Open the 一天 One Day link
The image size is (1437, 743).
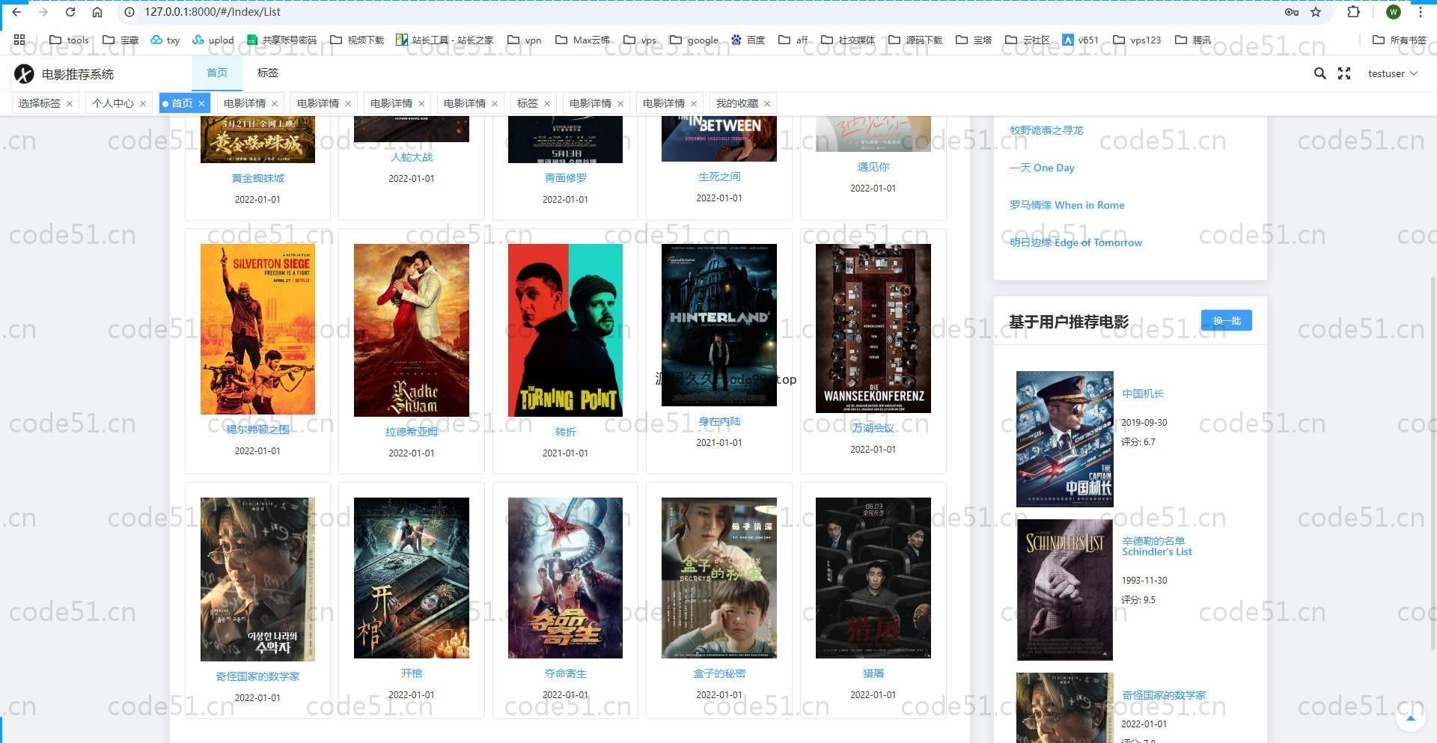coord(1042,168)
